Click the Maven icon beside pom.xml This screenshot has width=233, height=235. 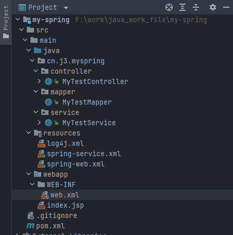[30, 226]
